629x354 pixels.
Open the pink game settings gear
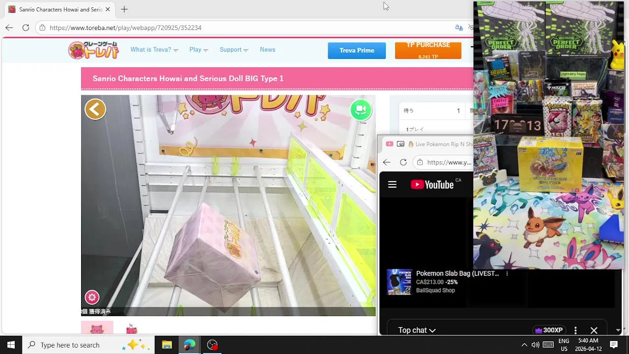tap(92, 297)
